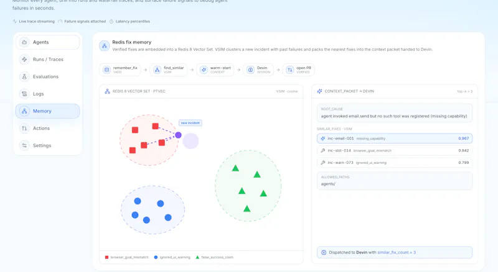Viewport: 498px width, 272px height.
Task: Open the Actions section
Action: pyautogui.click(x=48, y=129)
